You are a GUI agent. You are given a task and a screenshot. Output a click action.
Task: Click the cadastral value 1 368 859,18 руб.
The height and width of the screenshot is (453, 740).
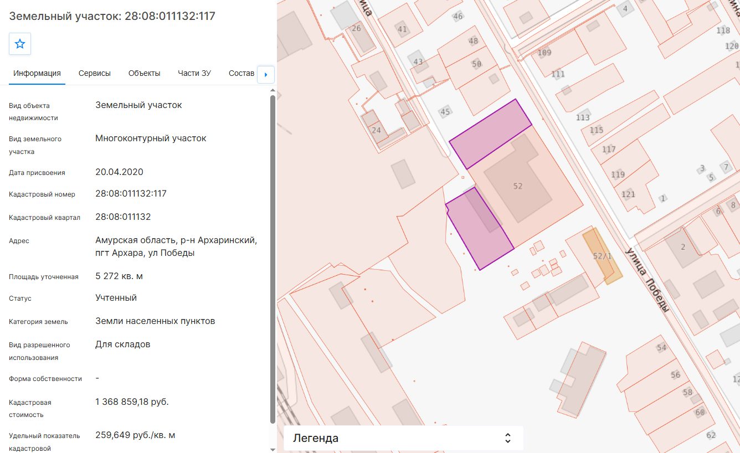pos(132,401)
